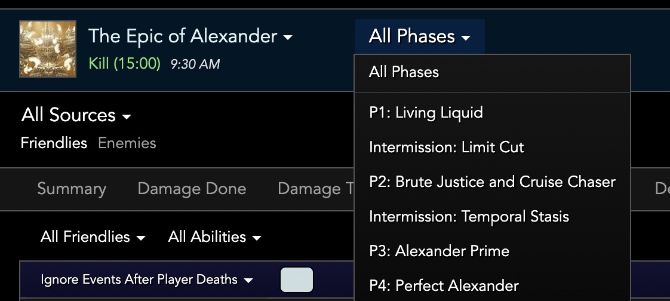Open the Summary tab

pyautogui.click(x=72, y=189)
